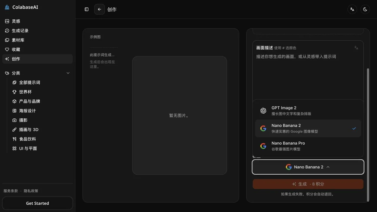Select the 产品与品牌 category
377x212 pixels.
click(41, 101)
